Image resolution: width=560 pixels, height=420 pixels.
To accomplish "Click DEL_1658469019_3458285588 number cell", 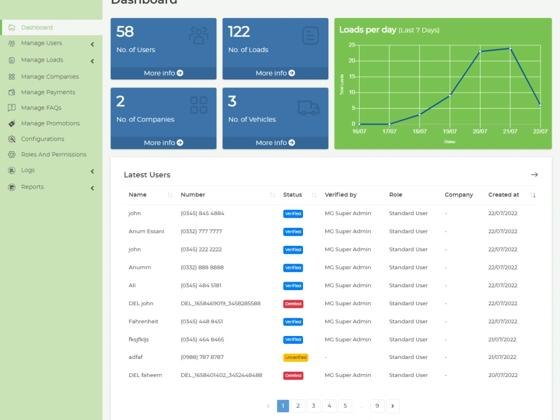I will [x=221, y=303].
